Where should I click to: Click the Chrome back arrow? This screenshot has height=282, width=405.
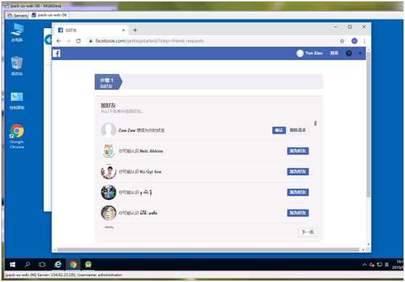(59, 41)
